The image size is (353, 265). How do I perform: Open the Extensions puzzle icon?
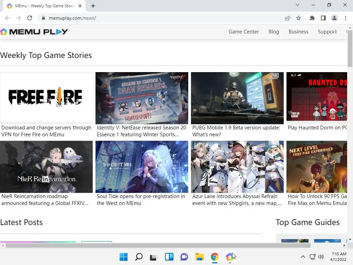[312, 18]
